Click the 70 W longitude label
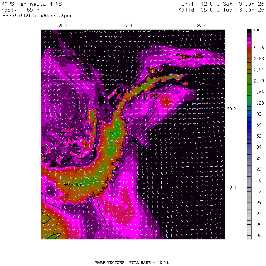Screen dimensions: 266x266 tap(128, 25)
